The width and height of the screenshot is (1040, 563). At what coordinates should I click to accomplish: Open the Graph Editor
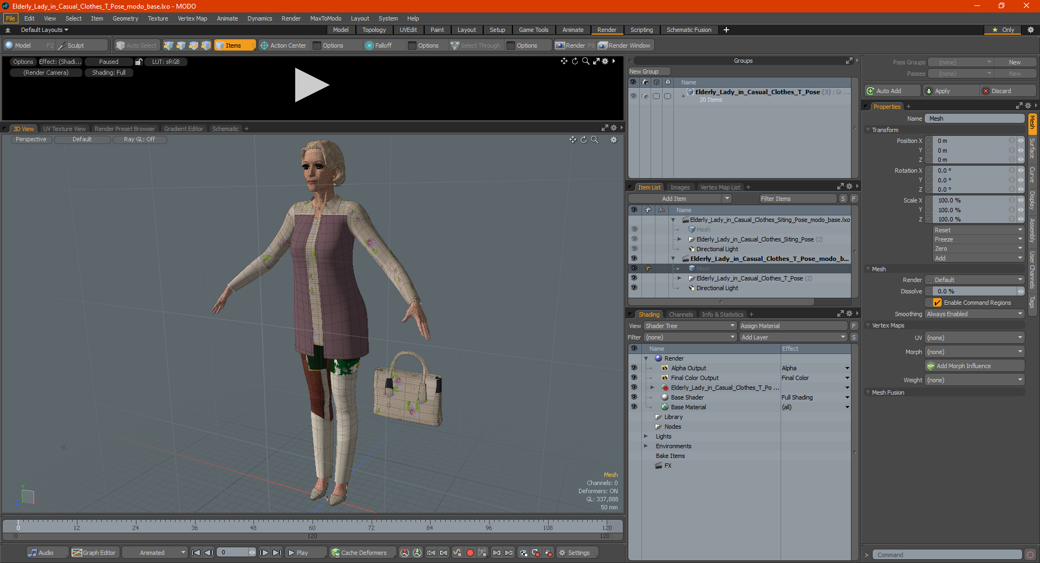point(94,553)
